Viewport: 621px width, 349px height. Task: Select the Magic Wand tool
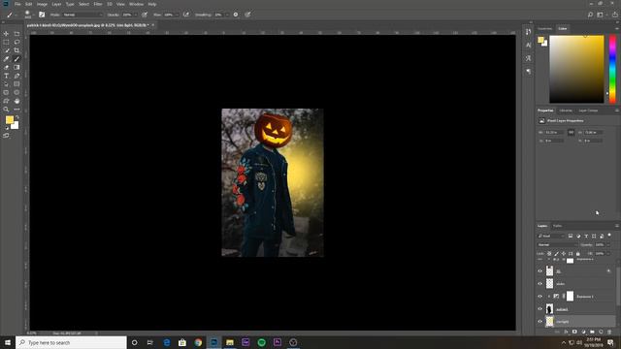pos(6,50)
